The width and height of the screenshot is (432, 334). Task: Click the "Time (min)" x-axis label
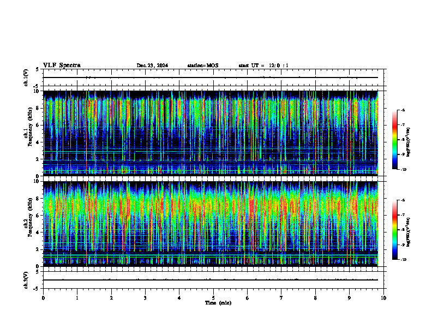pos(218,303)
